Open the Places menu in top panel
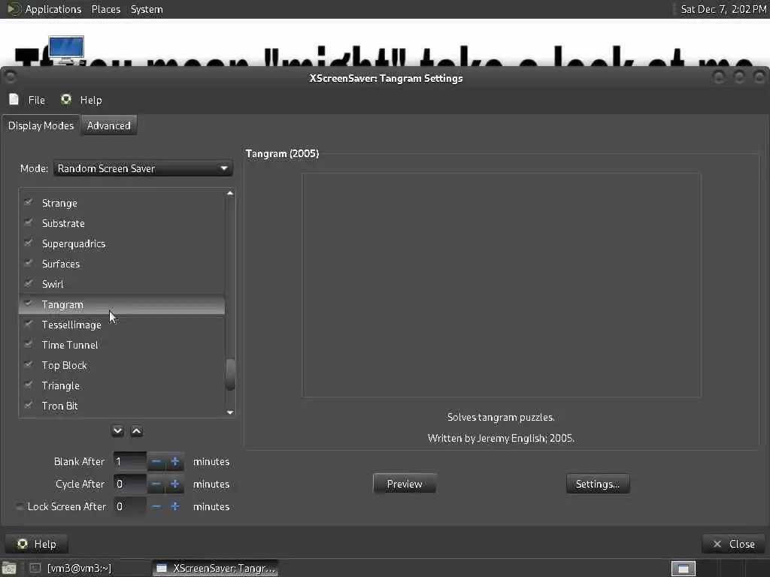 [105, 9]
